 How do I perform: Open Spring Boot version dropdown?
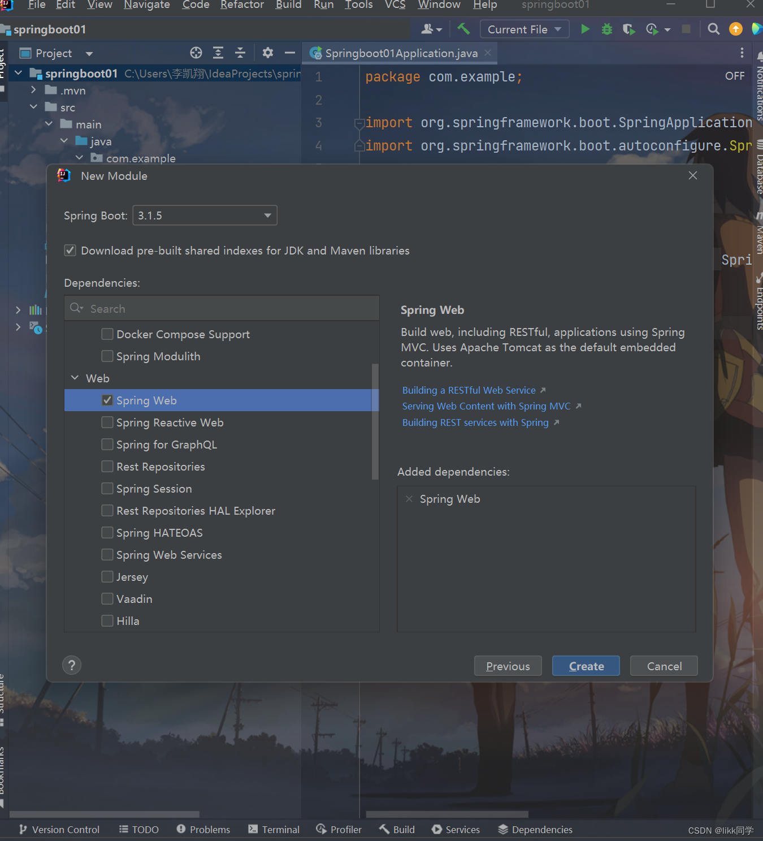205,215
